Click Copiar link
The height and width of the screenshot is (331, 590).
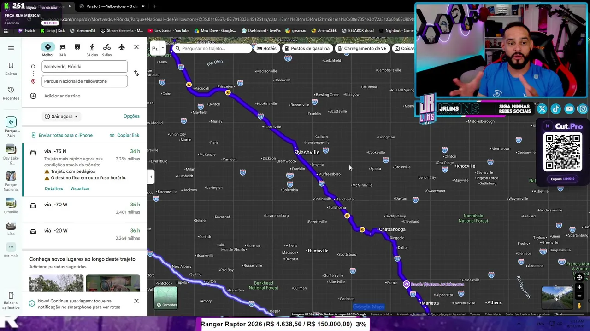[124, 135]
